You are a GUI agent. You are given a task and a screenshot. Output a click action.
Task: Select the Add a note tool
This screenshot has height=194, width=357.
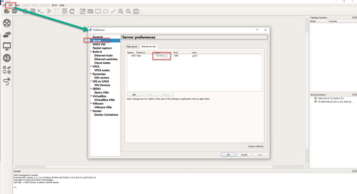[83, 11]
